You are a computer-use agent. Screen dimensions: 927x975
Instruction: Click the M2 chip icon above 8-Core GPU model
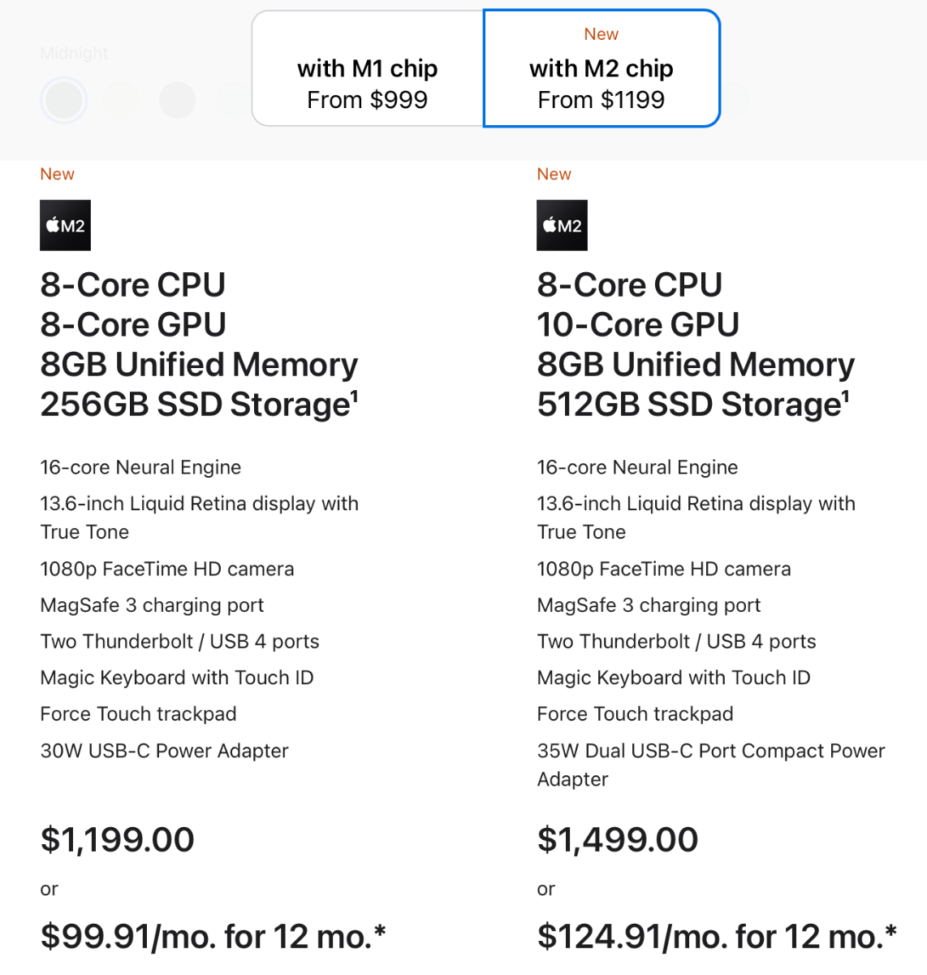tap(66, 225)
